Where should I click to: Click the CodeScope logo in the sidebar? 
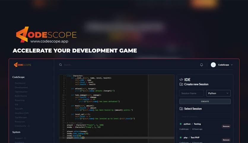point(23,65)
